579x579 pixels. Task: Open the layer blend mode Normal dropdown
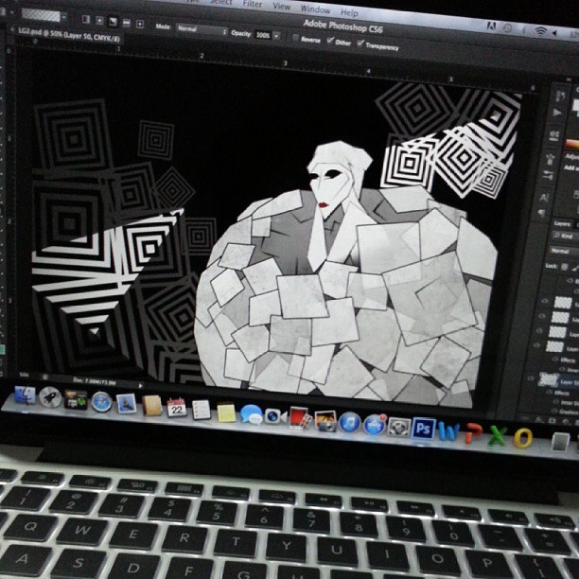(x=564, y=251)
